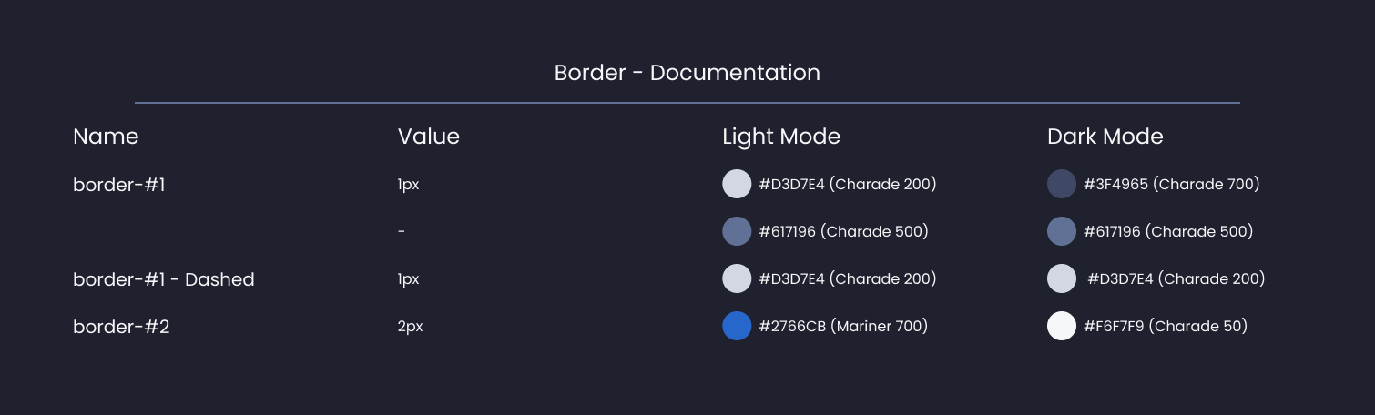
Task: Click the #2766CB (Mariner 700) hex label
Action: click(842, 326)
